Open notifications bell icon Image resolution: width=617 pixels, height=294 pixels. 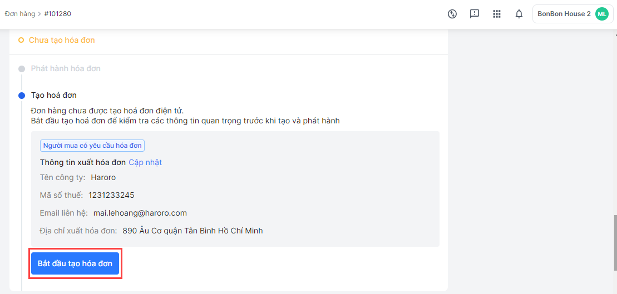[x=519, y=14]
